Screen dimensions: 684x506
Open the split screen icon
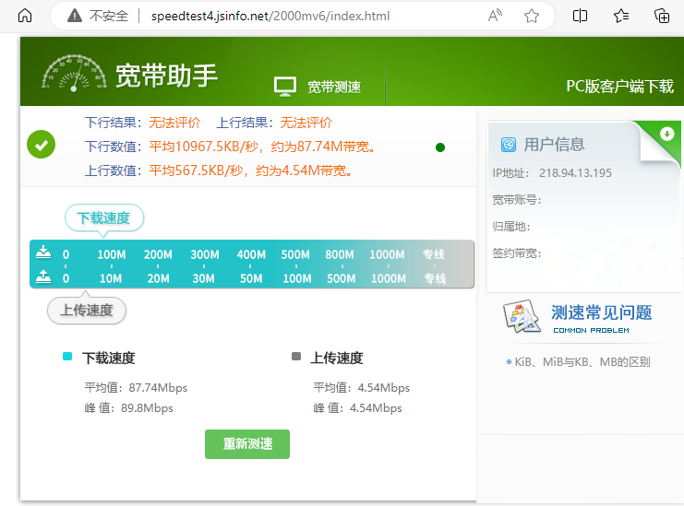click(x=581, y=16)
